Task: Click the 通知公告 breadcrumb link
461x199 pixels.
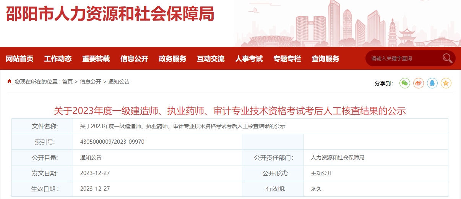Action: (119, 82)
